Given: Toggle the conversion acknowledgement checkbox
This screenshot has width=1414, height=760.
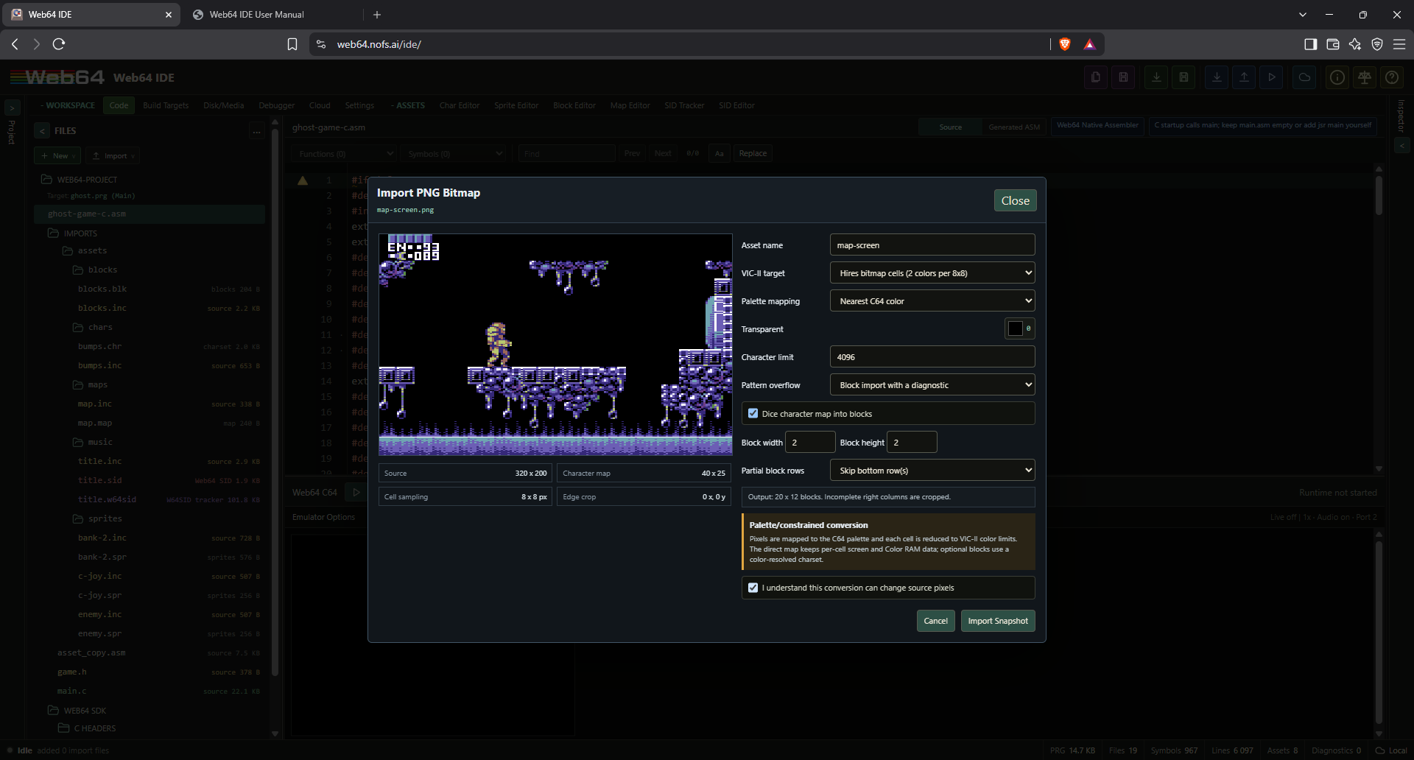Looking at the screenshot, I should pyautogui.click(x=753, y=588).
